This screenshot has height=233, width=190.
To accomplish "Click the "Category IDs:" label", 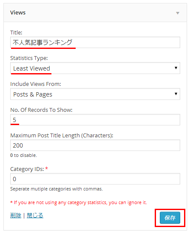I will point(27,169).
